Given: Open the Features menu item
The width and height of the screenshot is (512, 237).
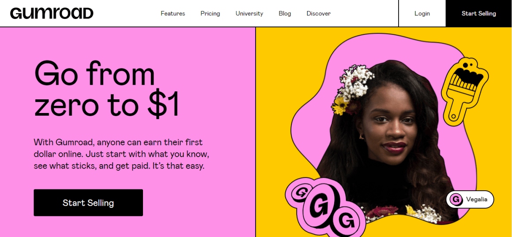Looking at the screenshot, I should tap(173, 13).
